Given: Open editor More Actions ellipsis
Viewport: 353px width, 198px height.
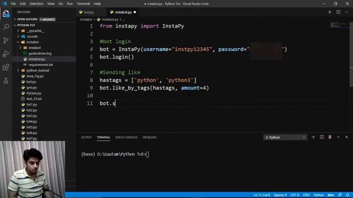Looking at the screenshot, I should [346, 12].
